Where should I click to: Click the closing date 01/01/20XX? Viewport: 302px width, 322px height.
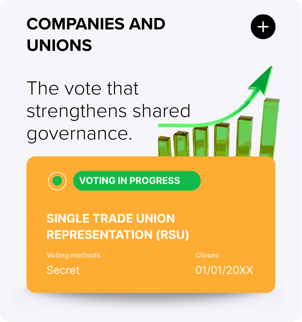(224, 270)
